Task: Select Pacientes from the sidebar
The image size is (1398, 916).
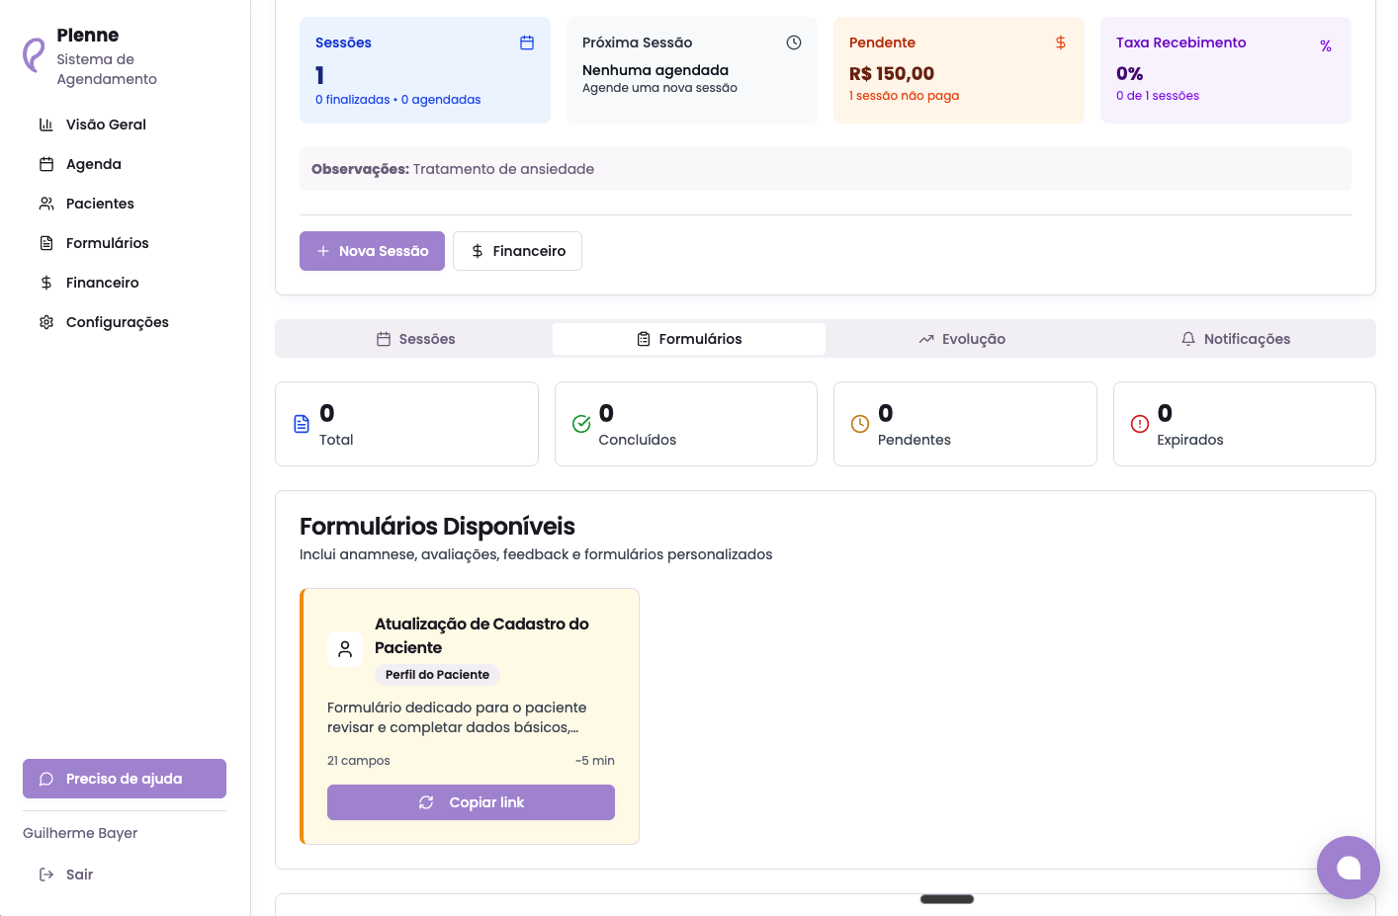Action: pyautogui.click(x=100, y=204)
